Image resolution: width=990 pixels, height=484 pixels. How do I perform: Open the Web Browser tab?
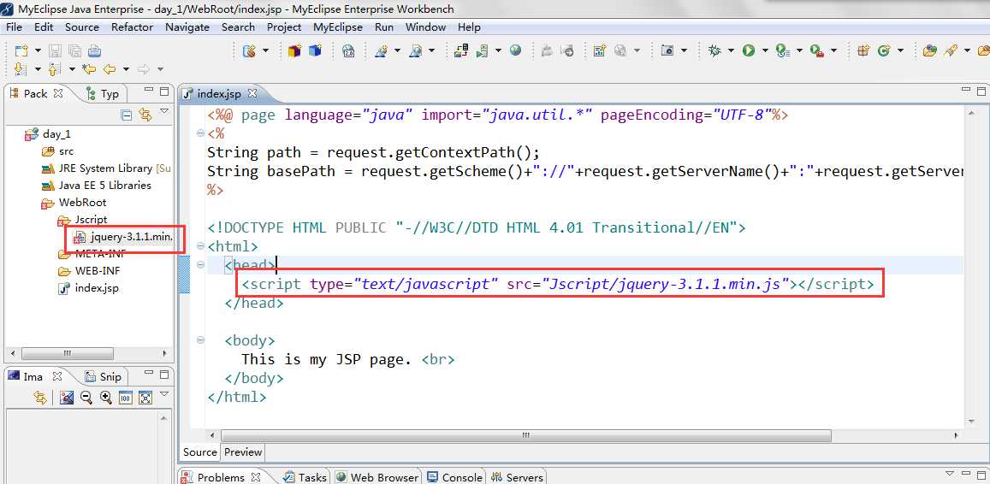377,478
